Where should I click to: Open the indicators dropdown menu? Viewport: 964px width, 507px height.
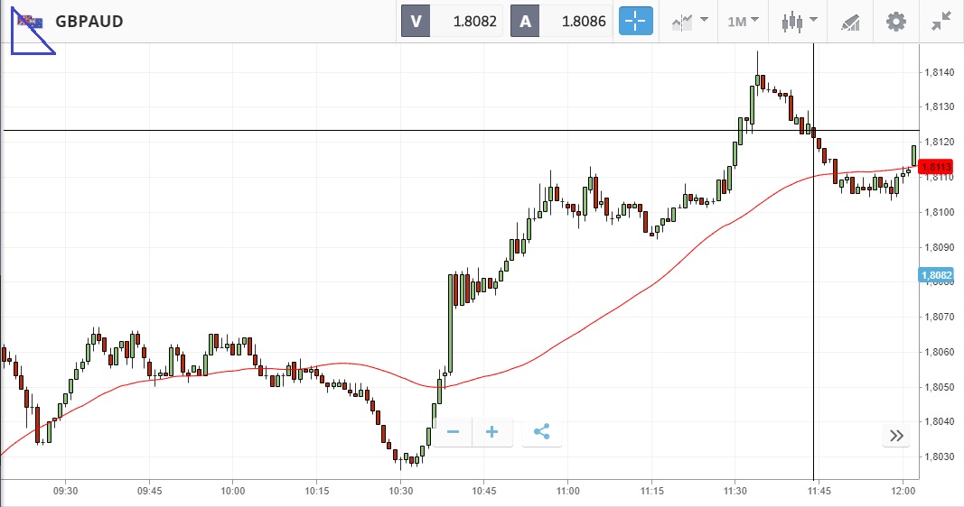click(688, 21)
